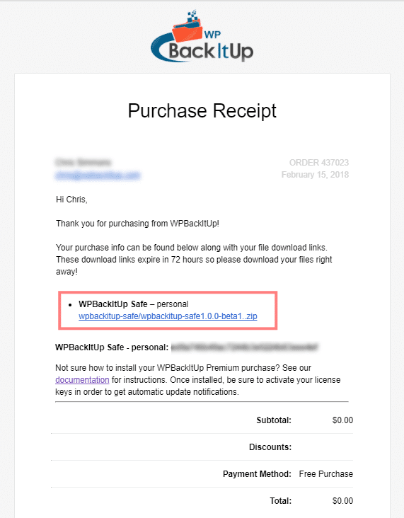Click the Free Purchase payment value
404x518 pixels.
326,473
